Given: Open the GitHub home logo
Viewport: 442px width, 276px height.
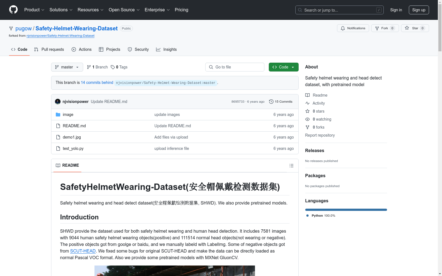Looking at the screenshot, I should tap(13, 10).
